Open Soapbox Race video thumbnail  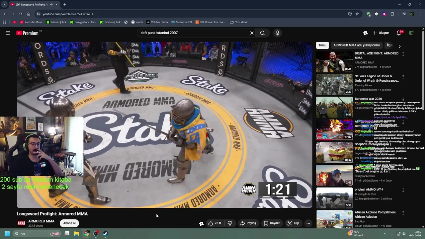coord(334,152)
